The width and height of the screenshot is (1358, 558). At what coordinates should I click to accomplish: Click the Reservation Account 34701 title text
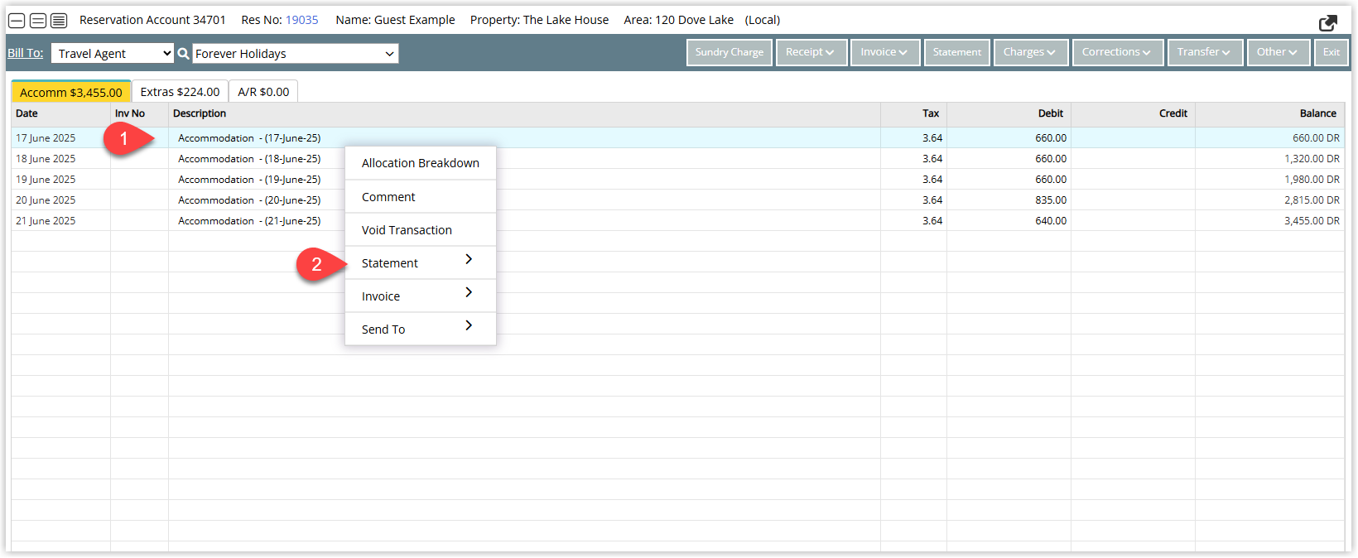coord(152,20)
